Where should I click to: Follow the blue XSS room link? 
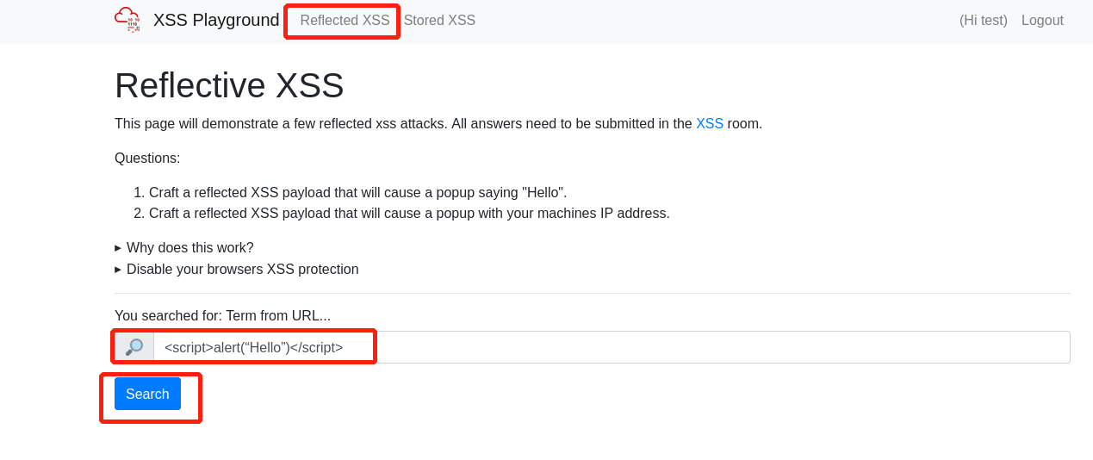pyautogui.click(x=709, y=124)
